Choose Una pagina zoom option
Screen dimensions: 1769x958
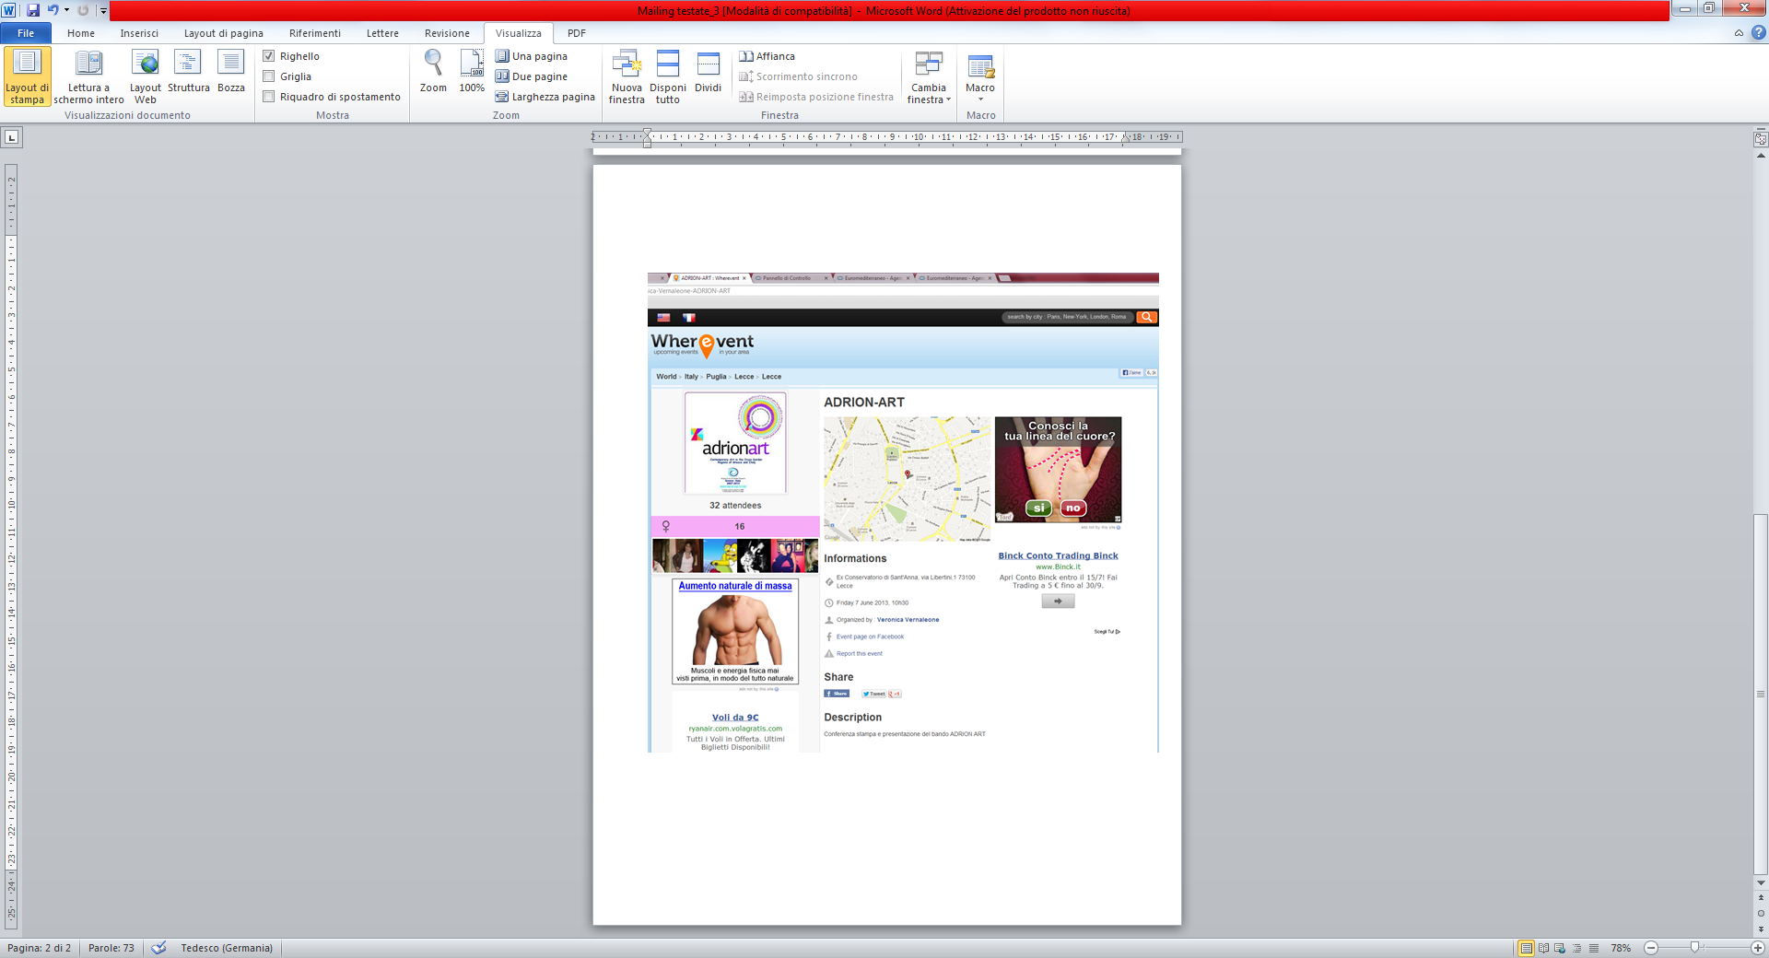[x=532, y=56]
